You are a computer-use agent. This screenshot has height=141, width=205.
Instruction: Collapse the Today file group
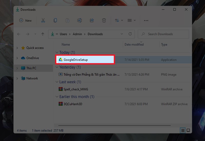pos(57,52)
